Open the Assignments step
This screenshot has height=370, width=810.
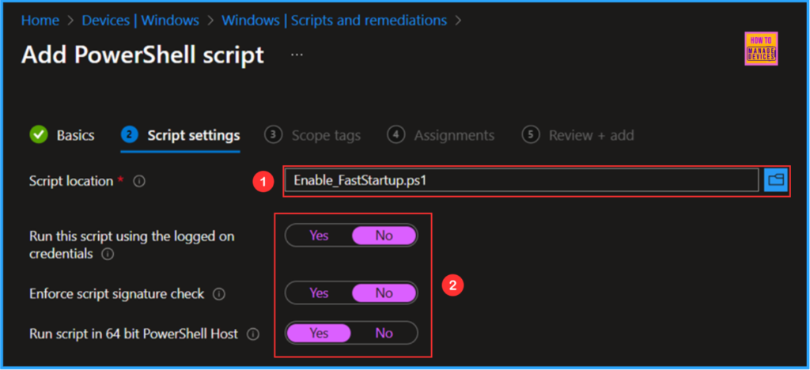click(441, 135)
